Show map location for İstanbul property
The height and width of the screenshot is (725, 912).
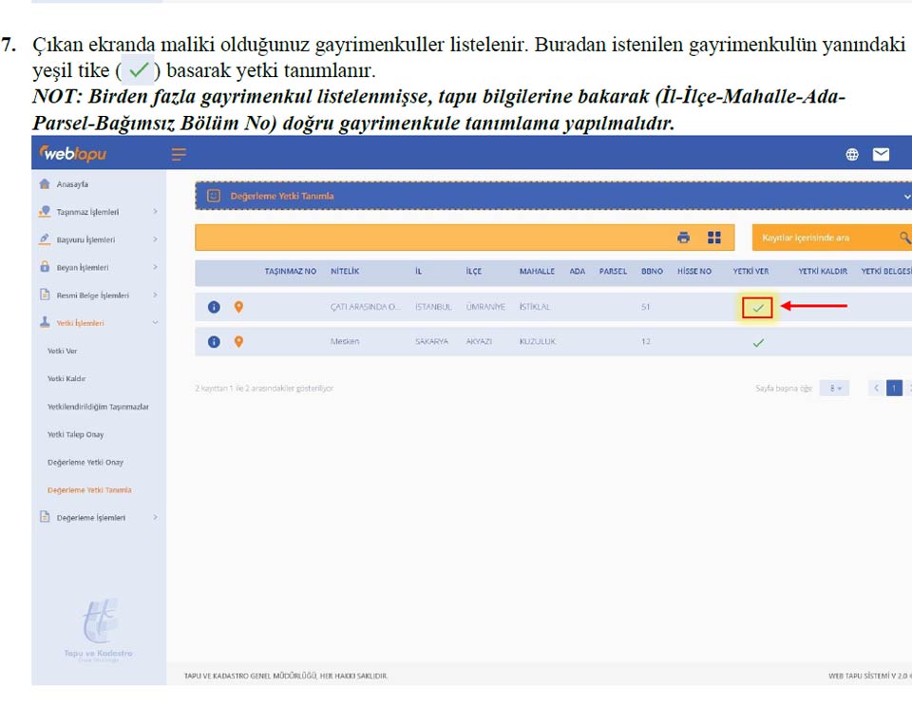click(238, 307)
